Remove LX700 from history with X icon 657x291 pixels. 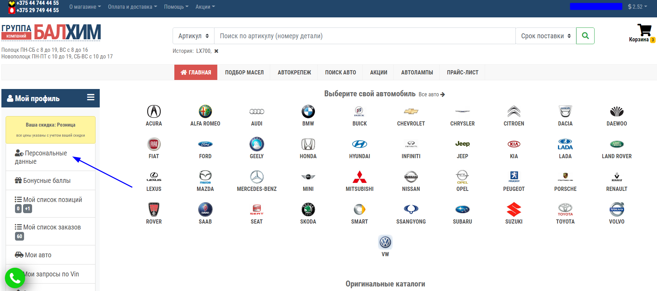[216, 51]
